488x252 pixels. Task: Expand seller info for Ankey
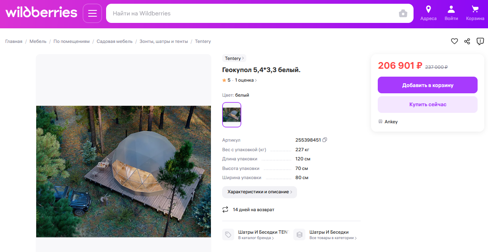[391, 121]
